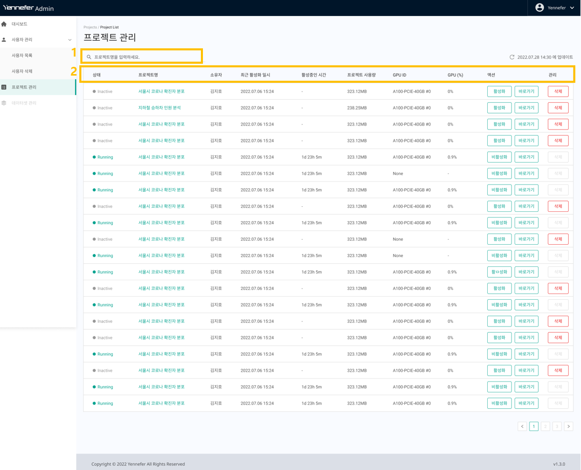Go to previous page with left chevron
581x470 pixels.
[522, 426]
